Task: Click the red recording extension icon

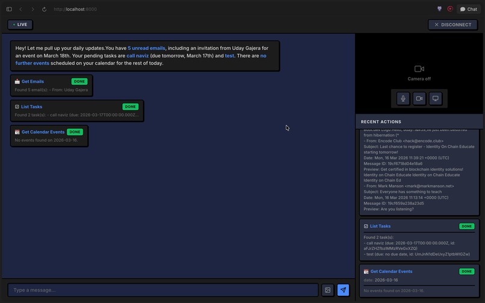Action: pos(450,9)
